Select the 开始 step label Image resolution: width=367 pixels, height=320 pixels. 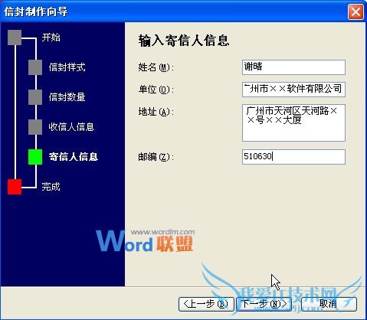(x=51, y=38)
